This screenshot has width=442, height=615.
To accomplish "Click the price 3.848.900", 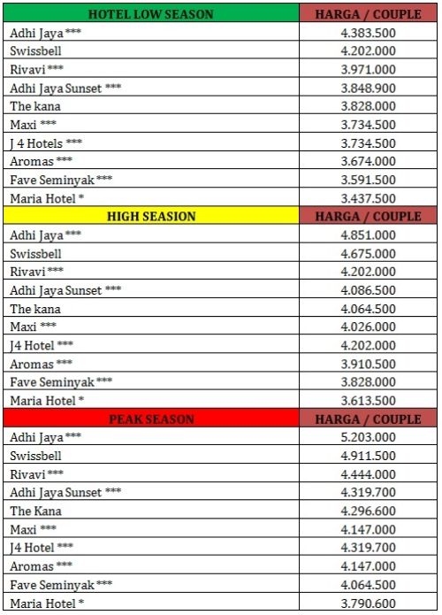I will (368, 88).
